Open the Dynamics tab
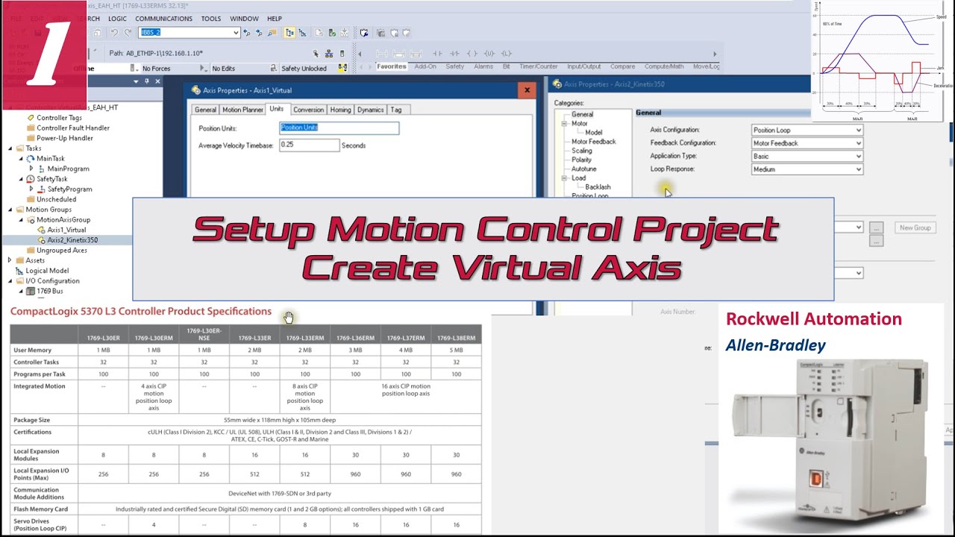Viewport: 955px width, 537px height. click(370, 110)
